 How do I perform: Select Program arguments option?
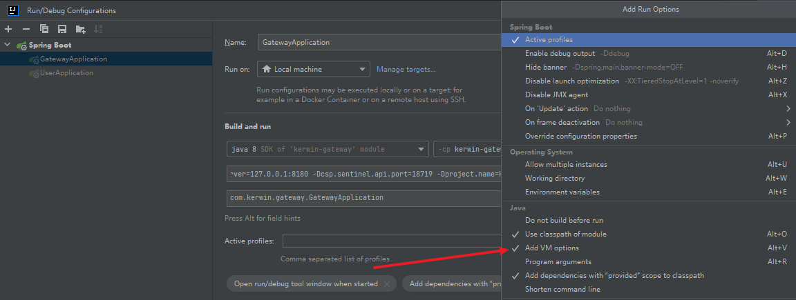pyautogui.click(x=648, y=262)
